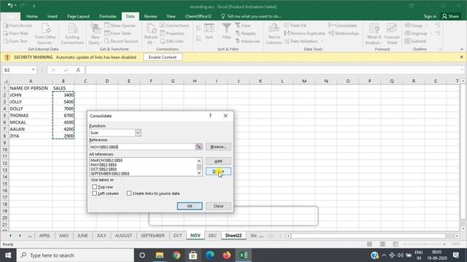
Task: Click the Insert Function fx icon
Action: pos(78,70)
